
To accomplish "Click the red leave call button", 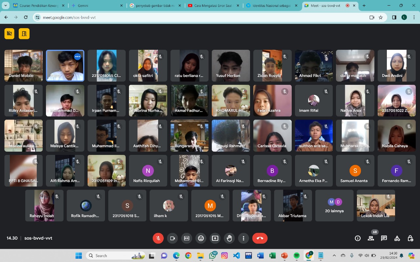I will tap(260, 238).
